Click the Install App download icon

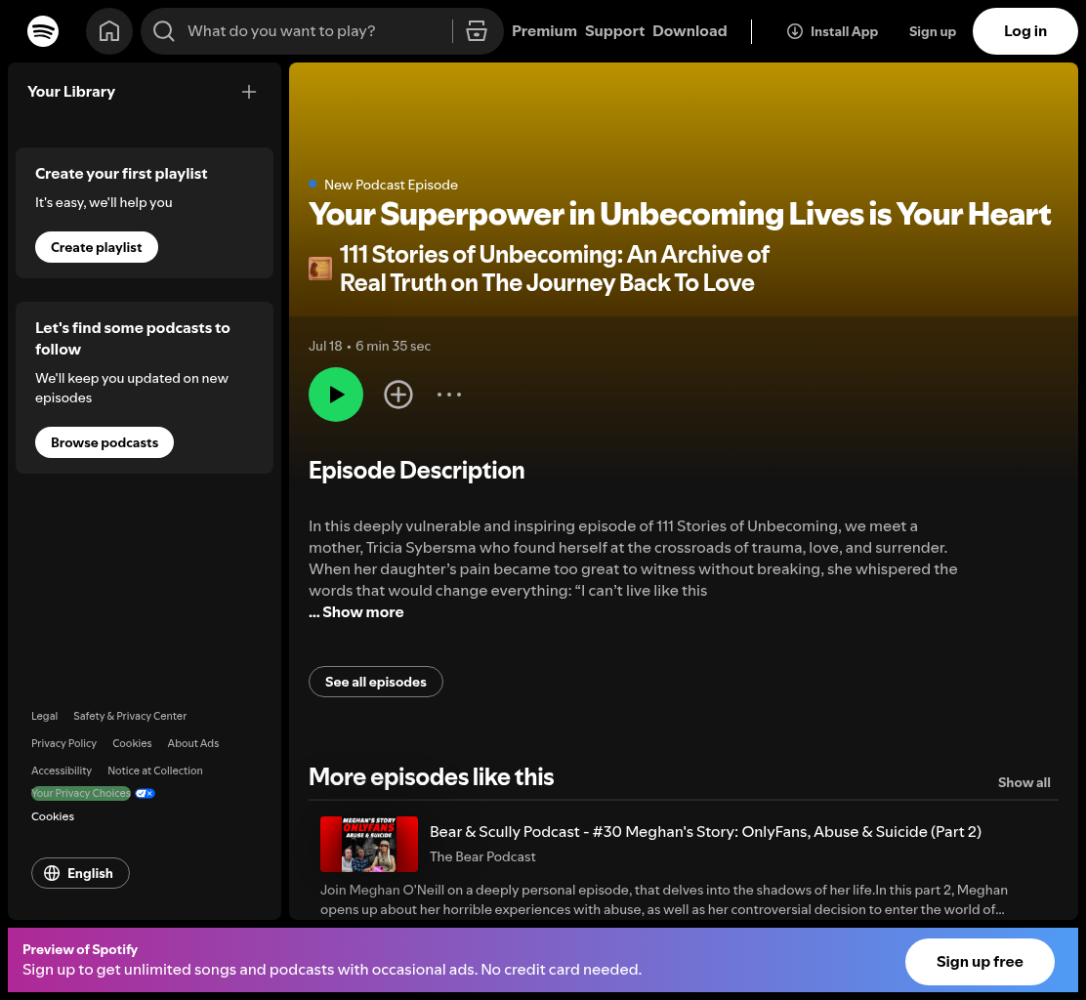795,31
